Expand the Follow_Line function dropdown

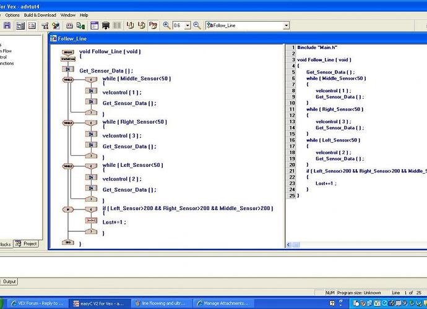point(286,25)
